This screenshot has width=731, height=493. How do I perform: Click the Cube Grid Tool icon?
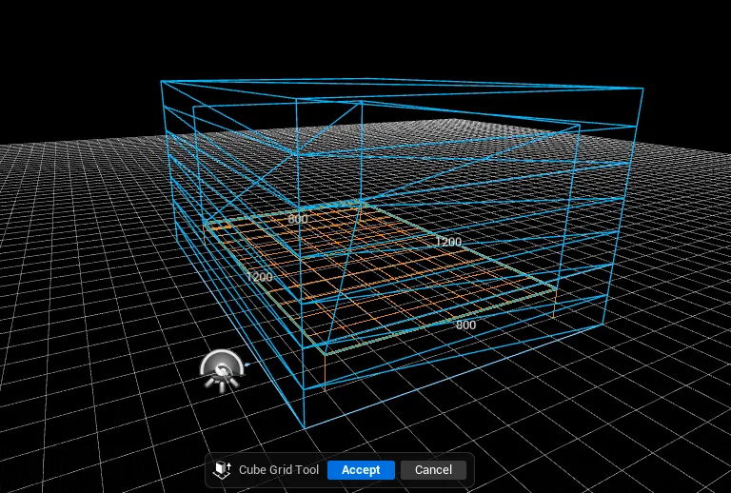pos(223,470)
